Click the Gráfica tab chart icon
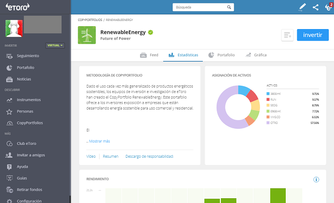 coord(248,55)
